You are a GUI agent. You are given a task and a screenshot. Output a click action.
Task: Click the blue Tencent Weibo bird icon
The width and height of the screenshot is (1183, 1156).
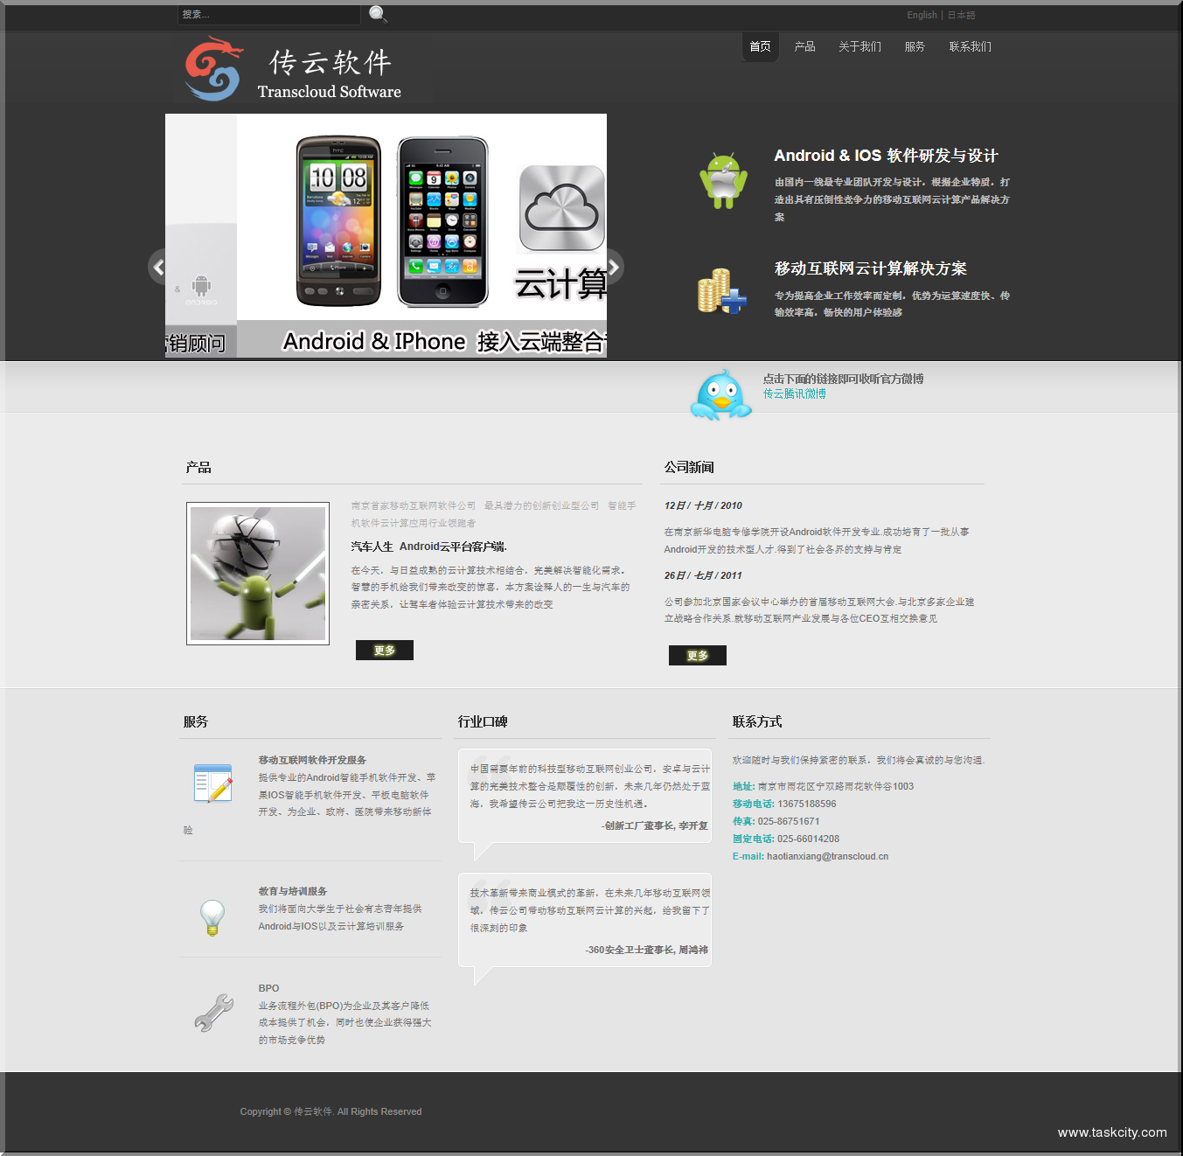pyautogui.click(x=721, y=395)
